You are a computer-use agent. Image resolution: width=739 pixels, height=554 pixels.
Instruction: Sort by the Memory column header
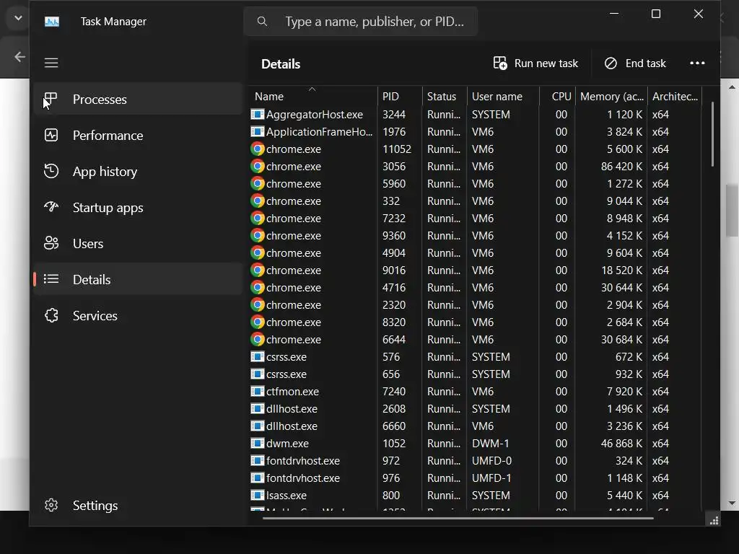[611, 96]
